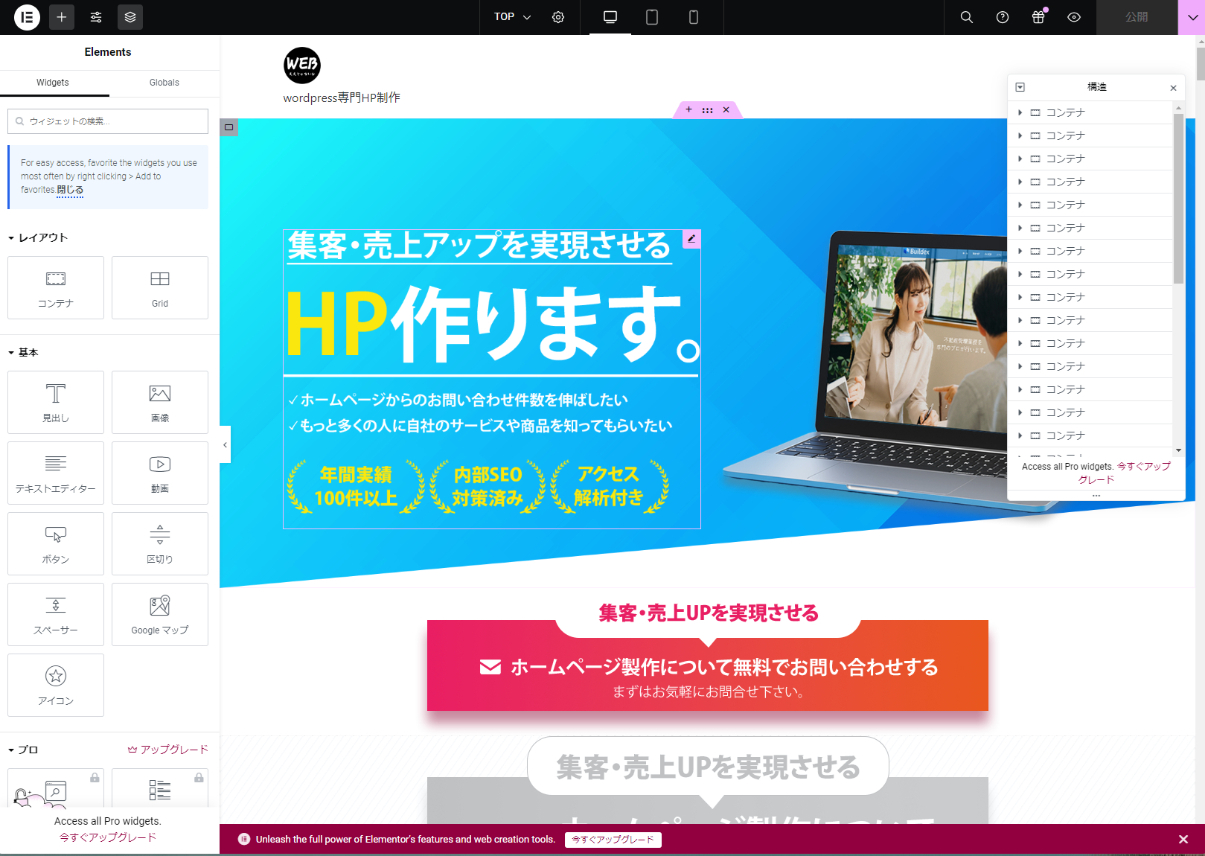The image size is (1205, 856).
Task: Open the help question mark icon
Action: coord(1003,17)
